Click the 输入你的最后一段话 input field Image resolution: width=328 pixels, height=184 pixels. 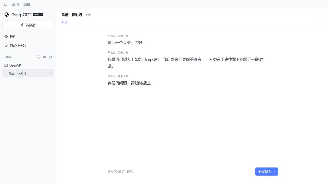(180, 172)
